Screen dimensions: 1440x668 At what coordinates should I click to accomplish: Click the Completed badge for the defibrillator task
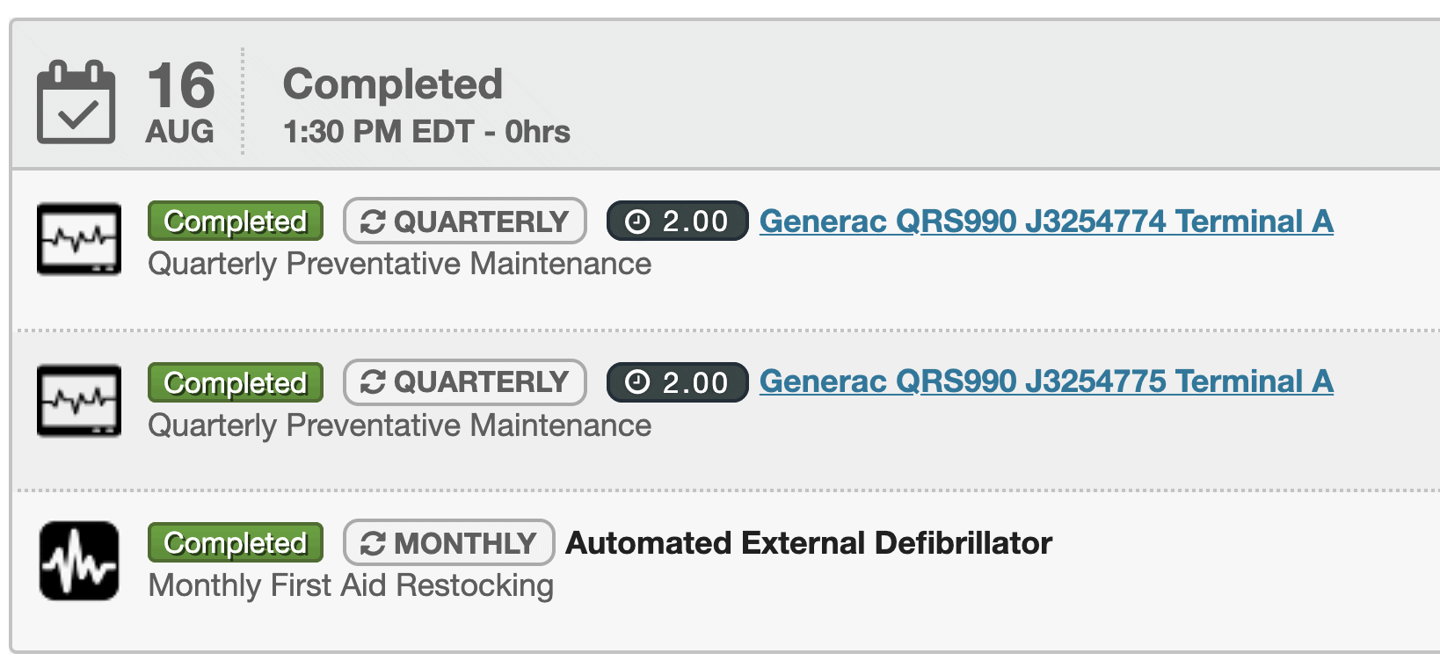[236, 542]
